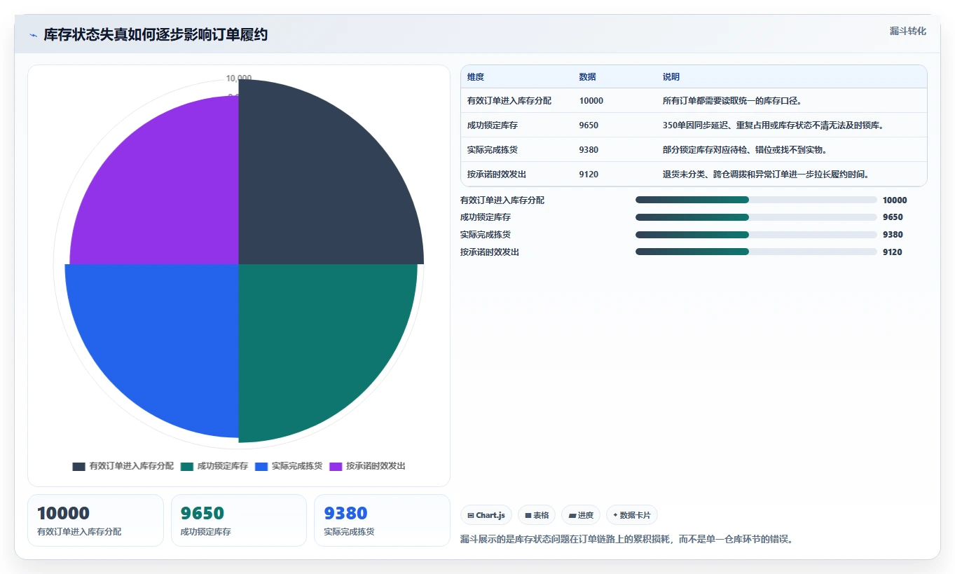This screenshot has height=574, width=955.
Task: Click the progress bar for 实际完成拣货
Action: pos(756,235)
